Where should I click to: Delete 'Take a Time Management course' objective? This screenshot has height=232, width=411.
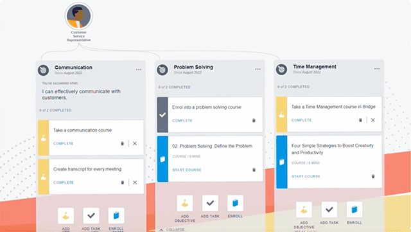pos(360,120)
